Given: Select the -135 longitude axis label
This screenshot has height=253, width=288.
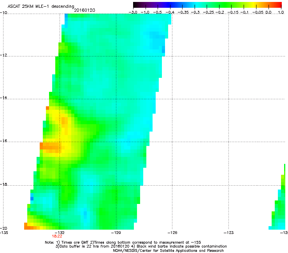Looking at the screenshot, I should [4, 232].
